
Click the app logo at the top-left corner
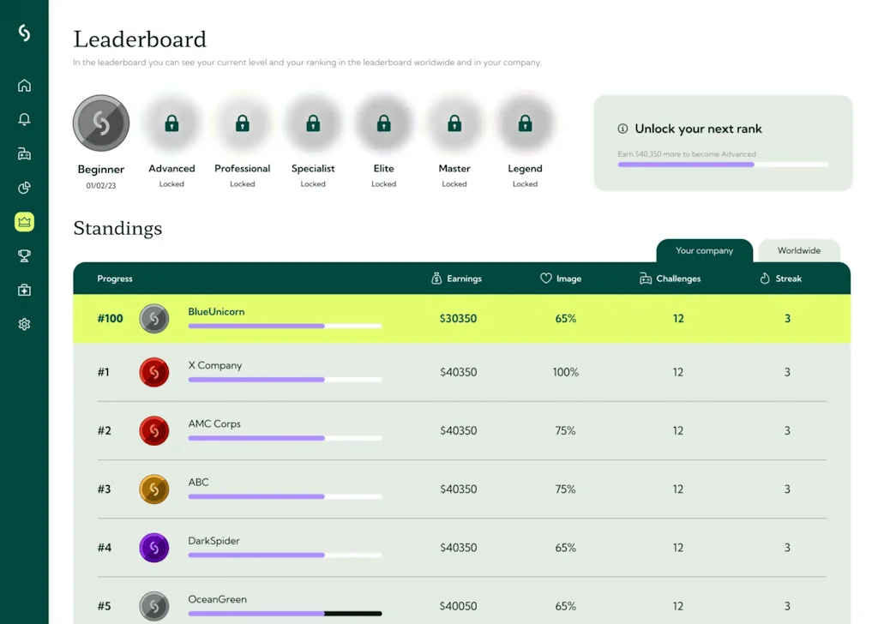click(24, 32)
